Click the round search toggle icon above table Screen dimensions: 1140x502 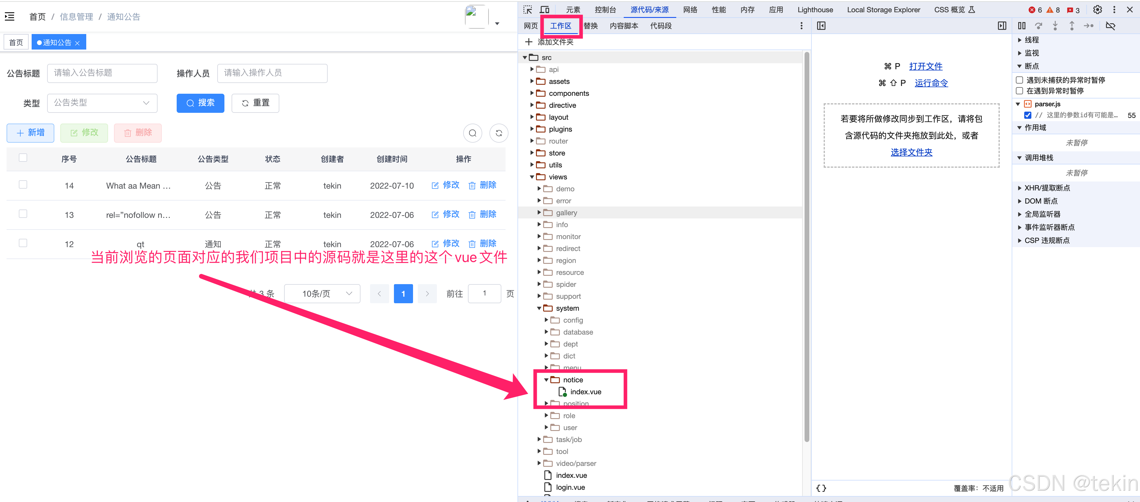[x=473, y=133]
